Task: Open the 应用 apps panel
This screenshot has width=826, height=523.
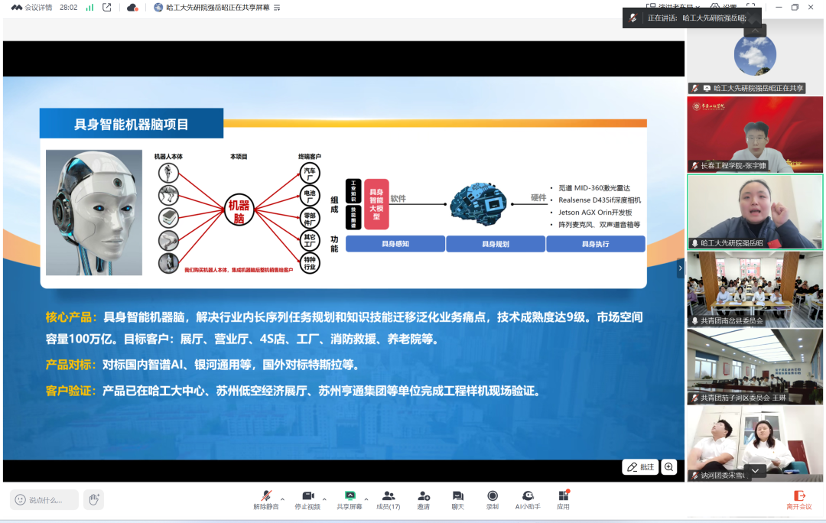Action: pyautogui.click(x=563, y=495)
